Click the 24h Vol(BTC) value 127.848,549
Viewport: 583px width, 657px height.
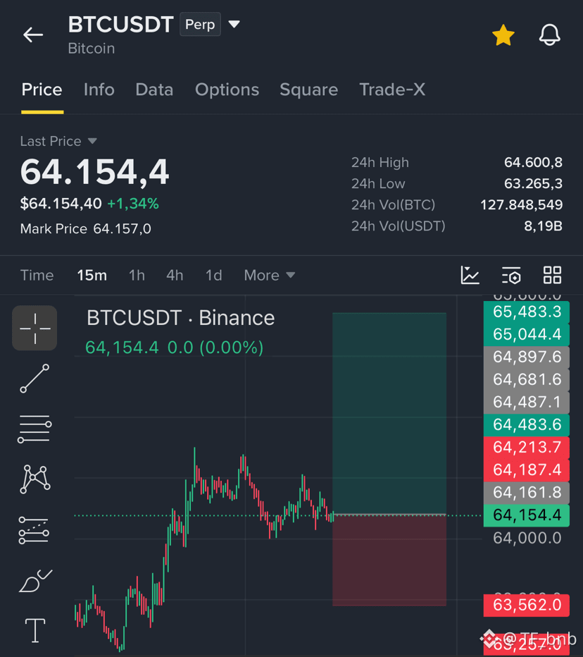[x=522, y=204]
